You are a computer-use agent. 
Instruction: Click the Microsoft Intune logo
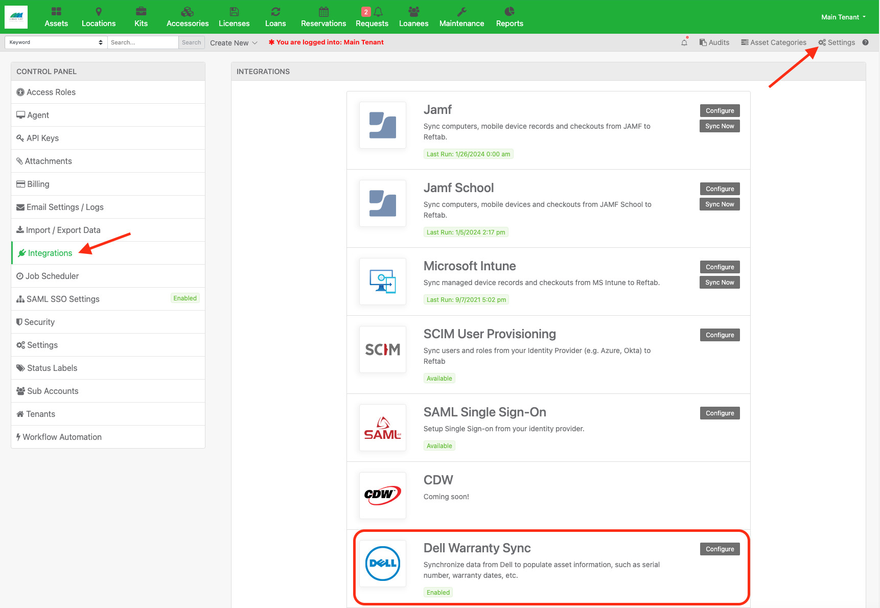pos(383,282)
